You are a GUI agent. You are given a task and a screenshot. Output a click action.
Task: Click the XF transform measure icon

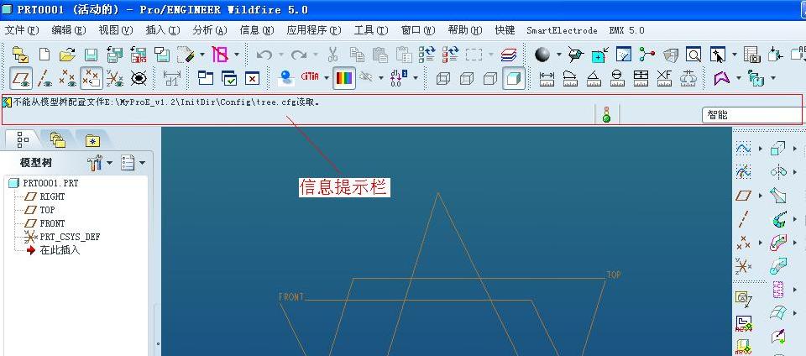tap(664, 78)
